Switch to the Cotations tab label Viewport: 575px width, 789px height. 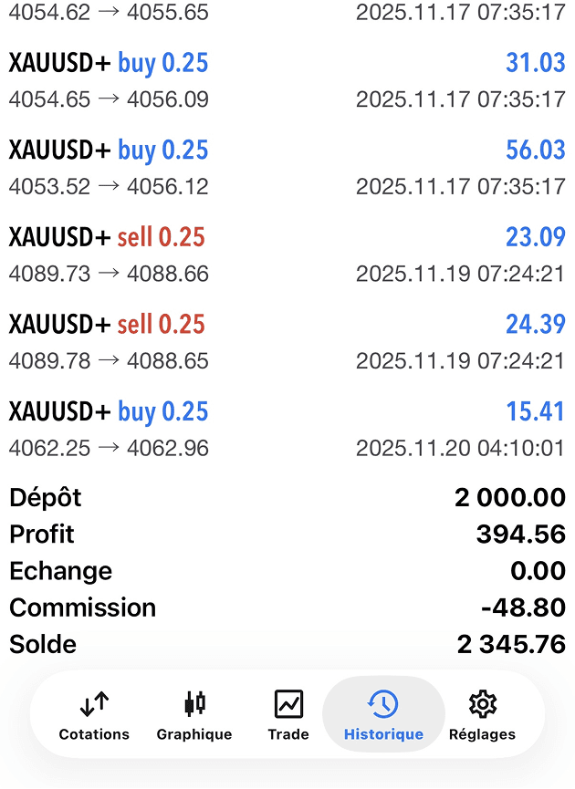coord(94,734)
